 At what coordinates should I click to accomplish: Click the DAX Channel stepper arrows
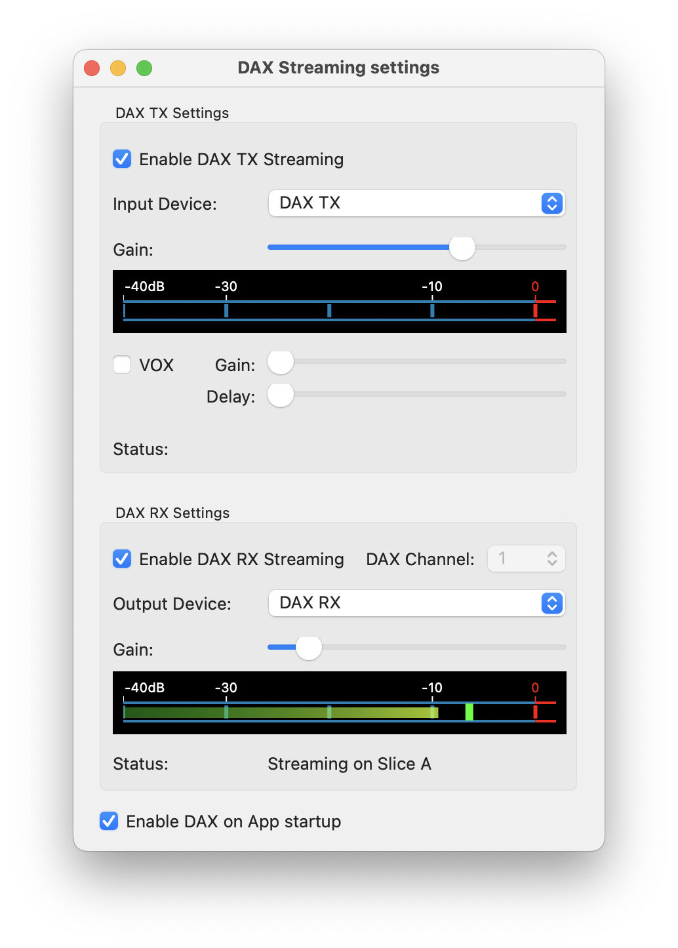552,559
